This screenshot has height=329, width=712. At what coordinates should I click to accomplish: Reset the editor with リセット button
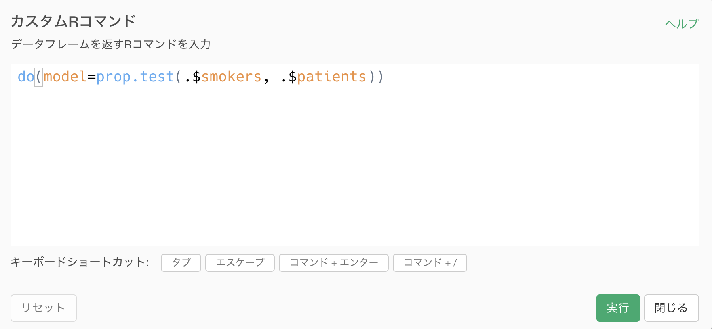pos(44,308)
